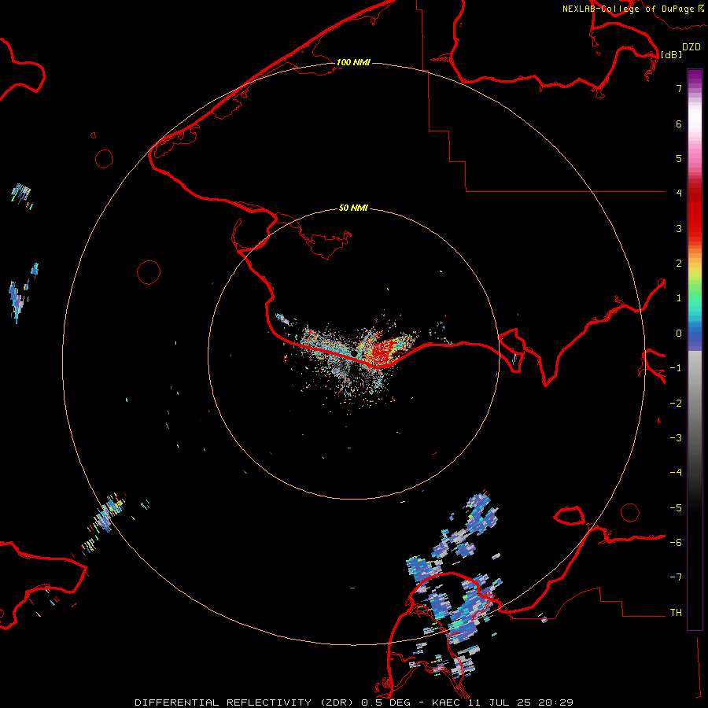Click the color scale value 1

[679, 298]
